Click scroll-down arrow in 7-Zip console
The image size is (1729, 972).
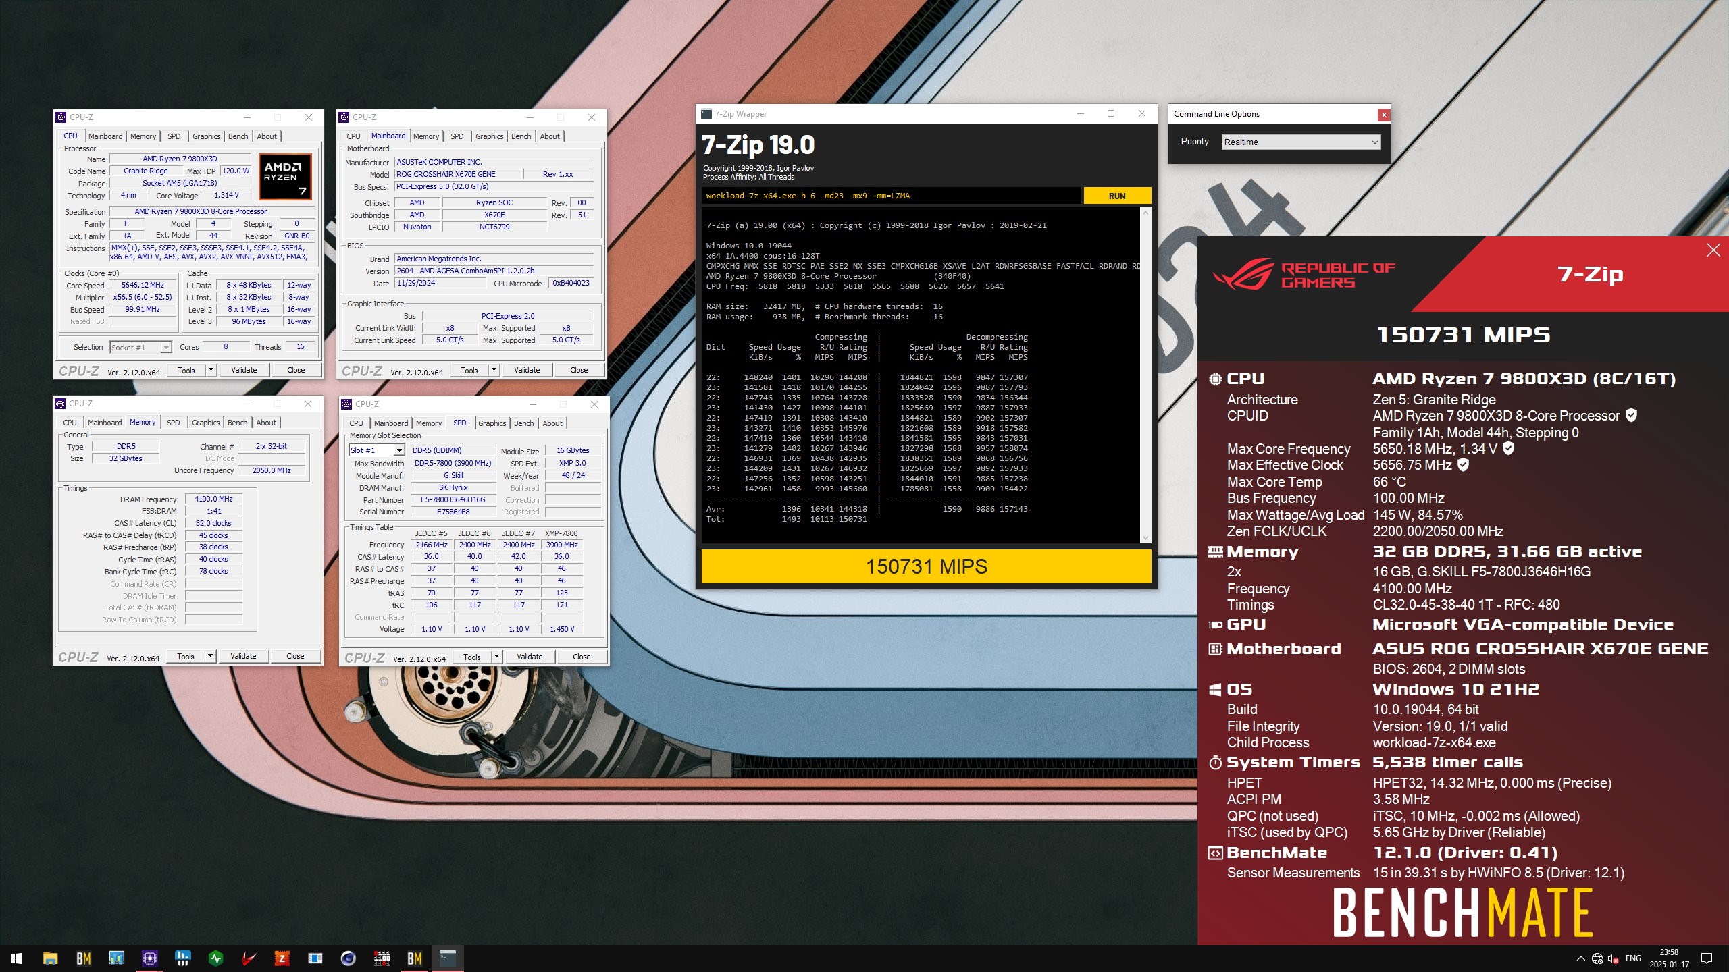click(x=1145, y=538)
